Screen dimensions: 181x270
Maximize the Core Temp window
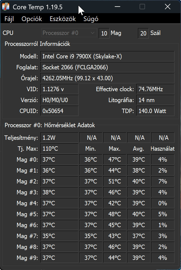pos(142,7)
